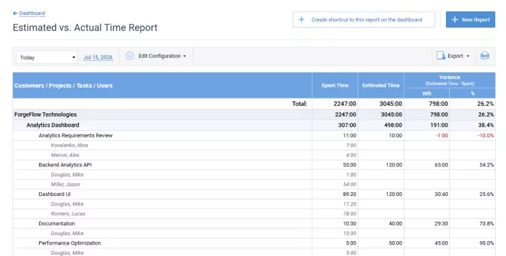This screenshot has width=506, height=256.
Task: Click user Romero, Lucas
Action: pyautogui.click(x=68, y=214)
